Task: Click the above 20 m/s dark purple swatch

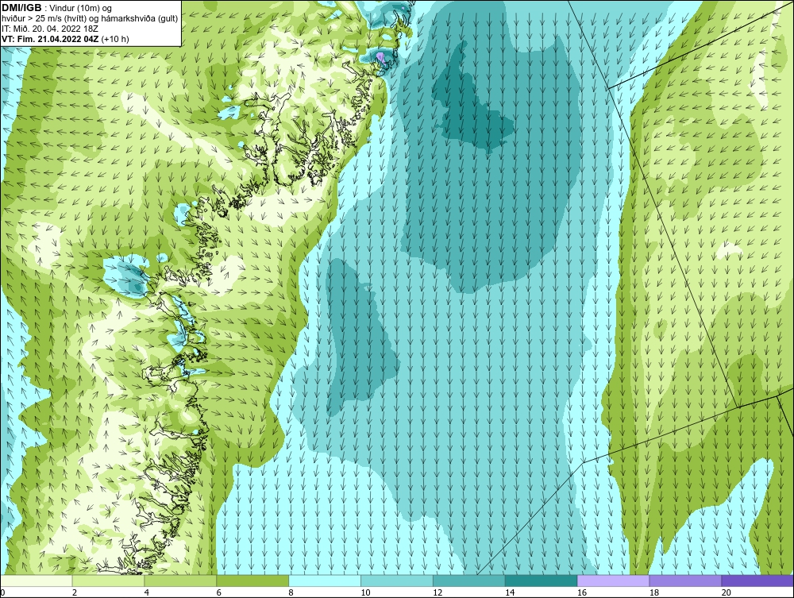Action: 757,581
